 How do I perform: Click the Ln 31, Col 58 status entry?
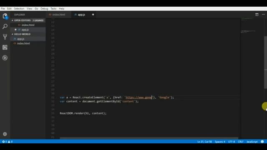204,142
